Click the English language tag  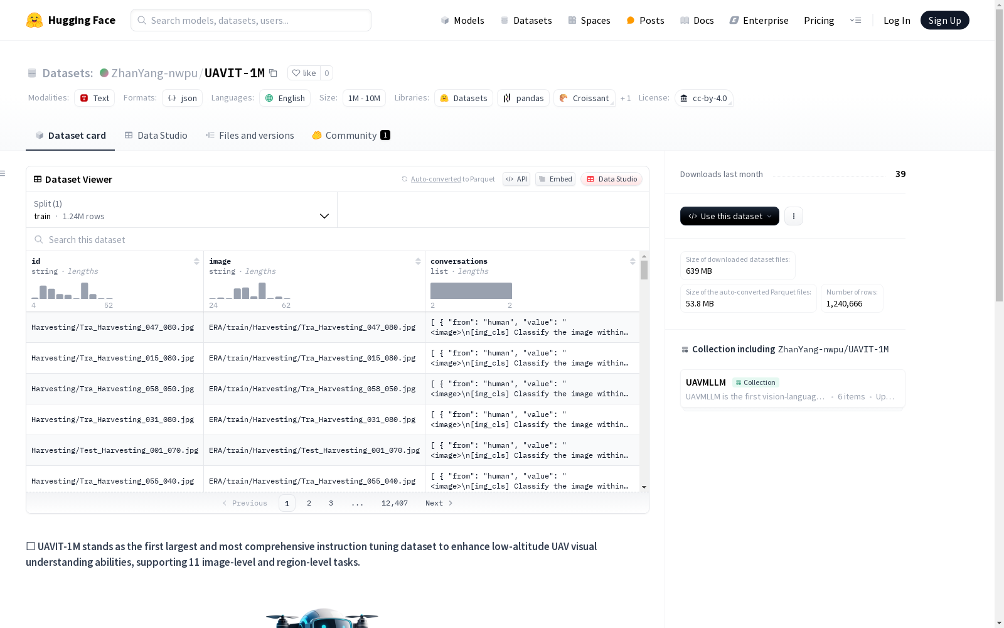click(285, 98)
